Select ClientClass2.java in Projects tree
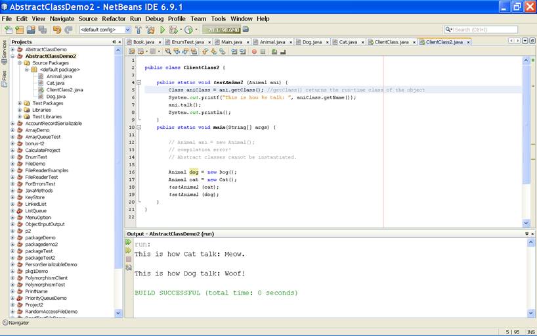This screenshot has height=336, width=537. click(x=64, y=90)
